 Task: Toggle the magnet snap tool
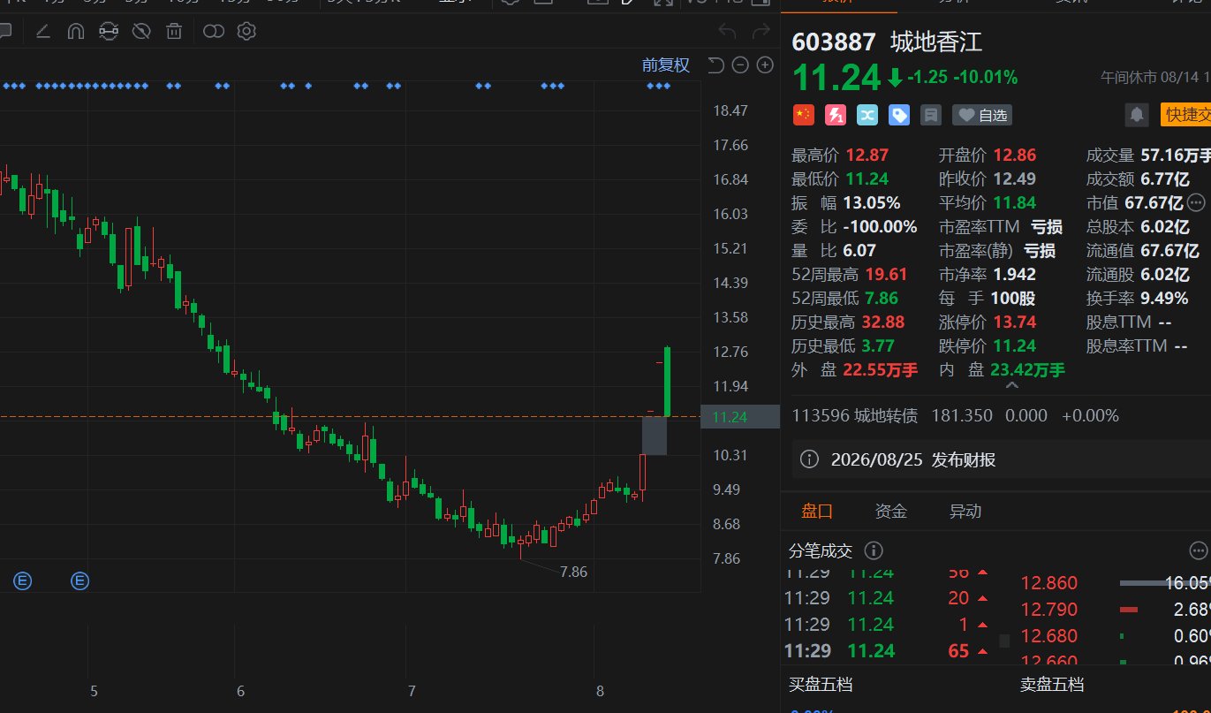pyautogui.click(x=76, y=32)
